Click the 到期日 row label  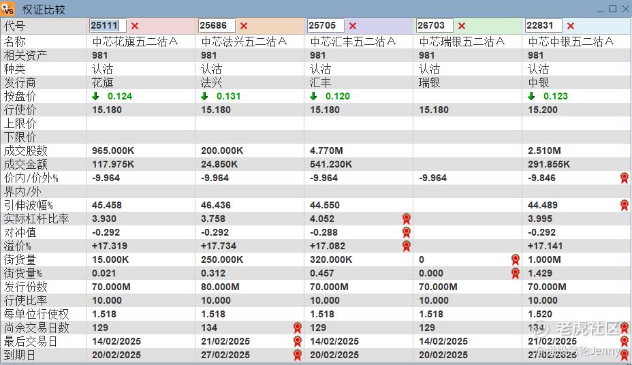pos(19,355)
